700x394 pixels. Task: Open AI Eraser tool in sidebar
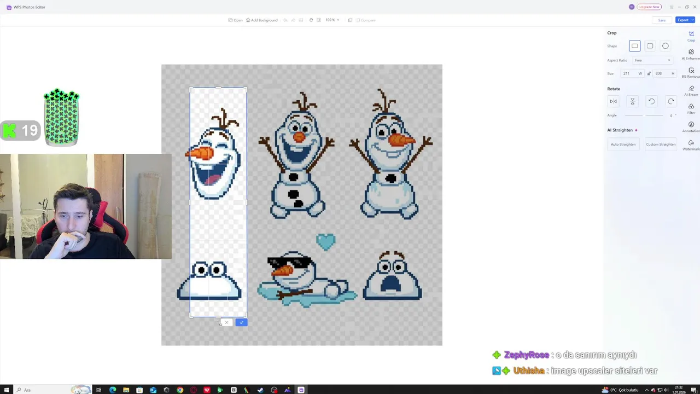tap(691, 91)
